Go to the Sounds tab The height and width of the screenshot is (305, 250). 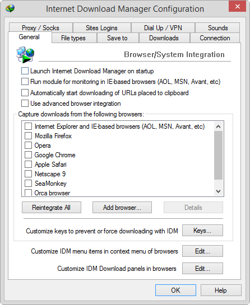tap(217, 28)
